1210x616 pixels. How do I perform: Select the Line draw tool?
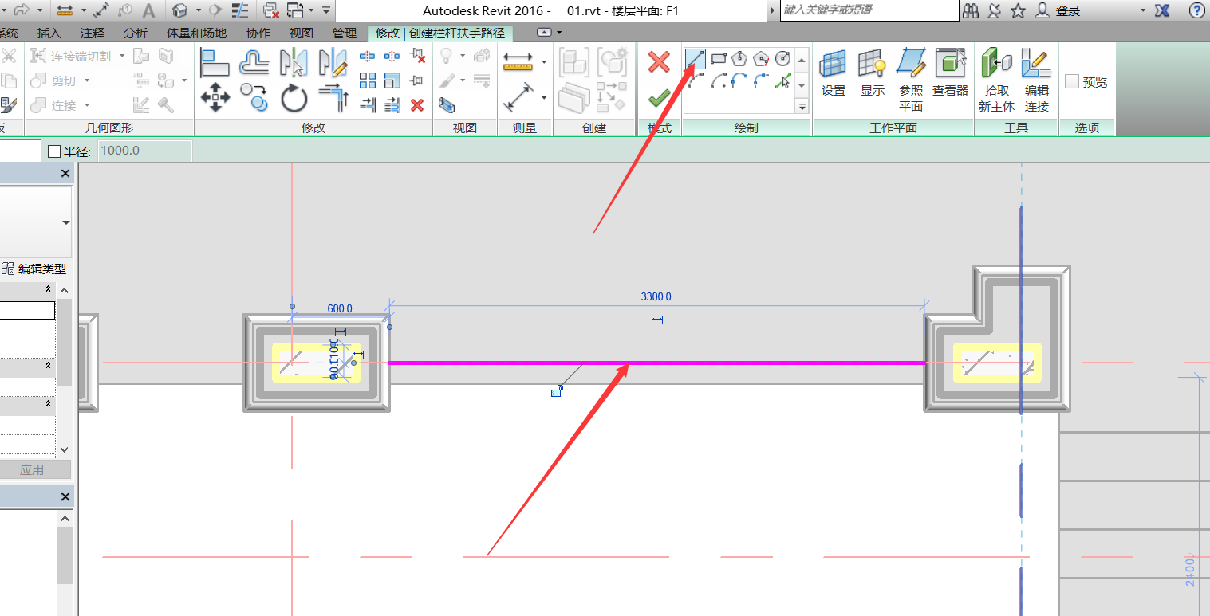[x=696, y=58]
